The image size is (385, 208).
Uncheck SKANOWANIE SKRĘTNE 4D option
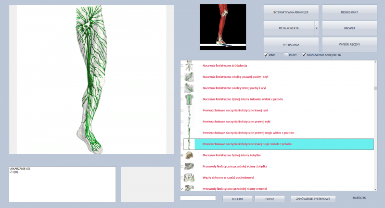[x=304, y=55]
